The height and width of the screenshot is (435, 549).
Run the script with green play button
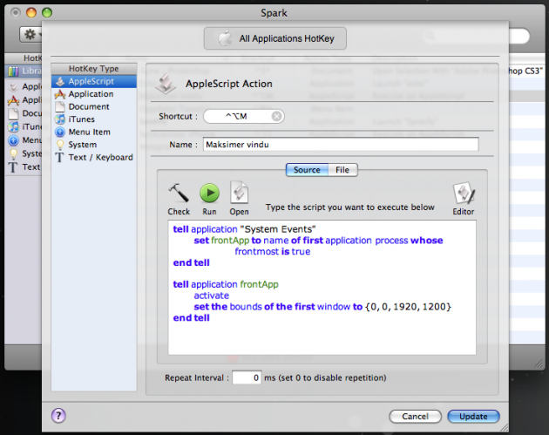click(x=209, y=193)
